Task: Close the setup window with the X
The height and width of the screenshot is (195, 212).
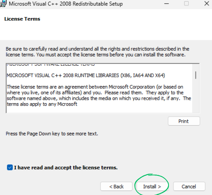Action: tap(207, 3)
